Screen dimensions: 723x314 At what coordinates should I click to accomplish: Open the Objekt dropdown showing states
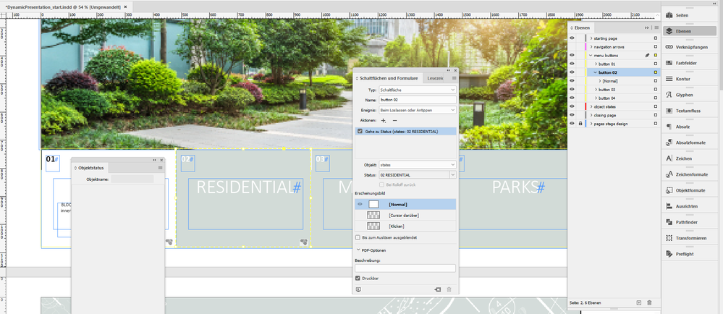[x=418, y=165]
